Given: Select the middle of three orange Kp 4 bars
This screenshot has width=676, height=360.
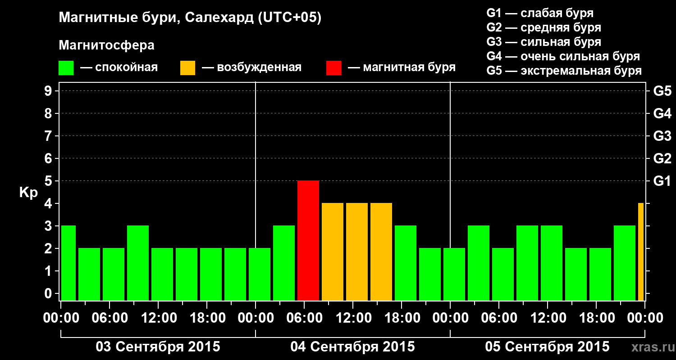Looking at the screenshot, I should [357, 252].
